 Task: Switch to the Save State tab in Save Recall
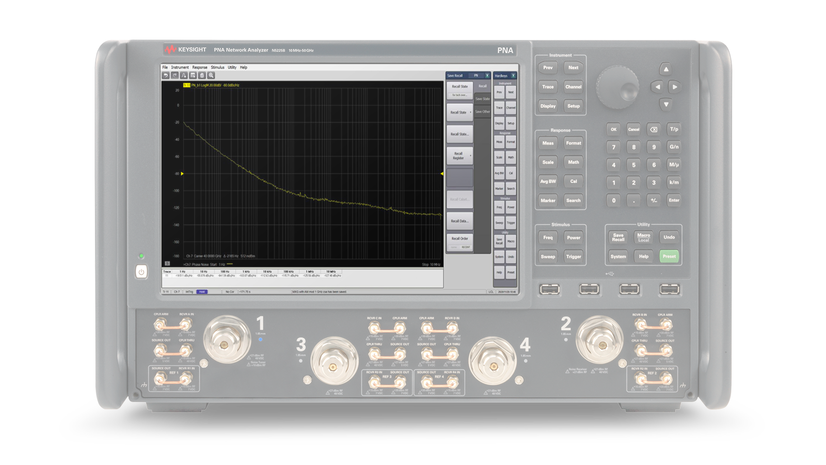(x=483, y=99)
